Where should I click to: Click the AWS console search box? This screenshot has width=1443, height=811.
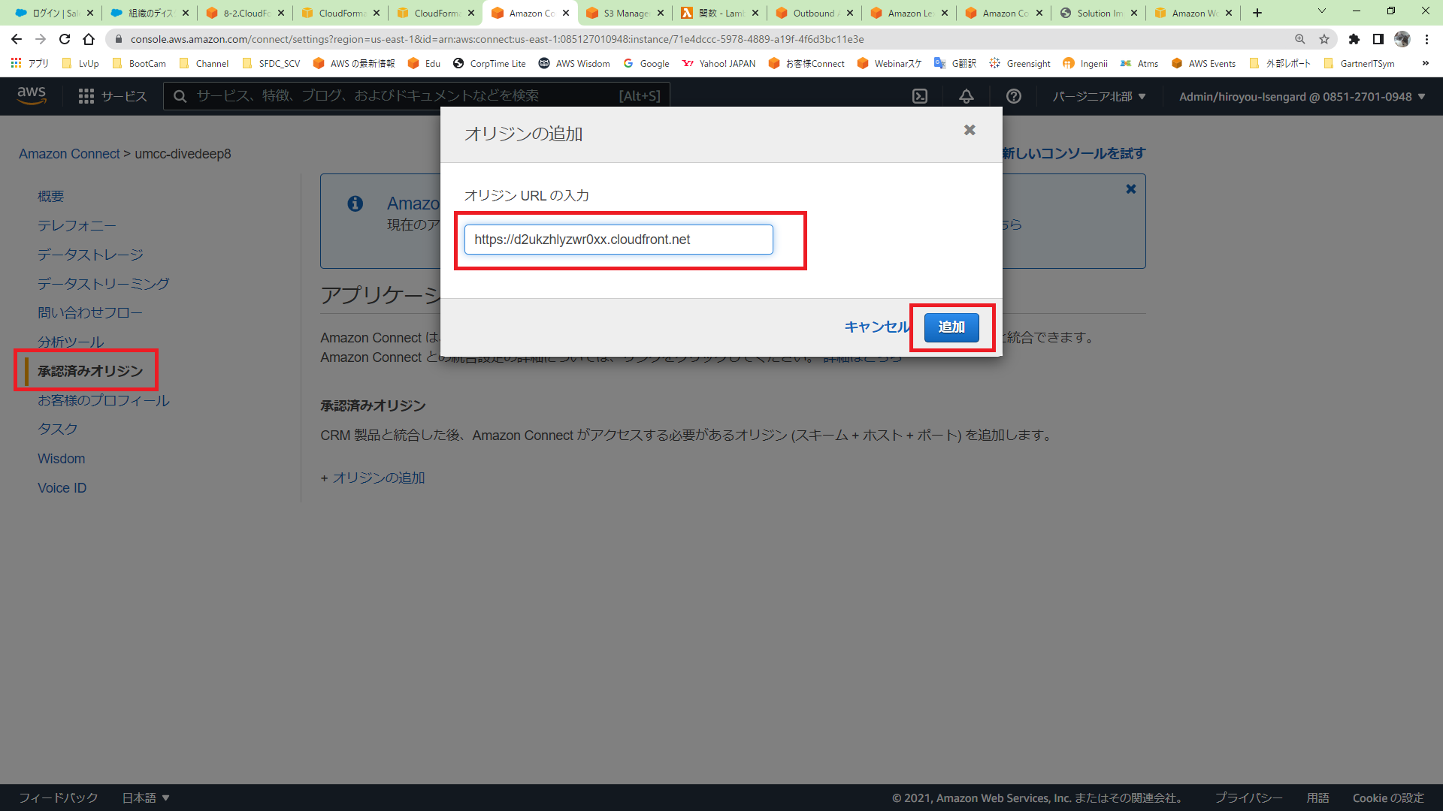tap(416, 96)
